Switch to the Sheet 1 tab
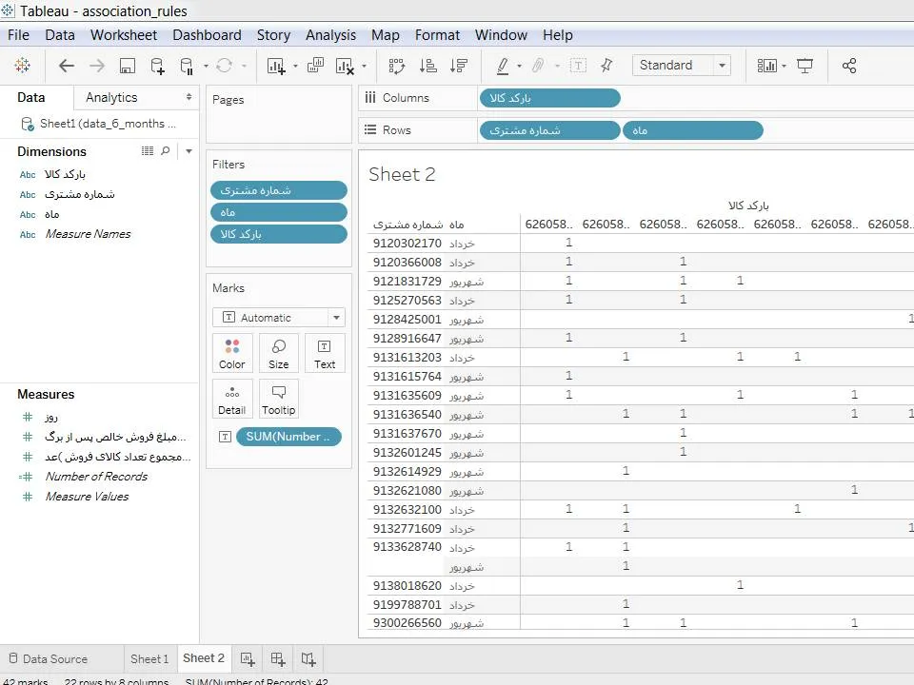The height and width of the screenshot is (685, 914). click(x=149, y=658)
